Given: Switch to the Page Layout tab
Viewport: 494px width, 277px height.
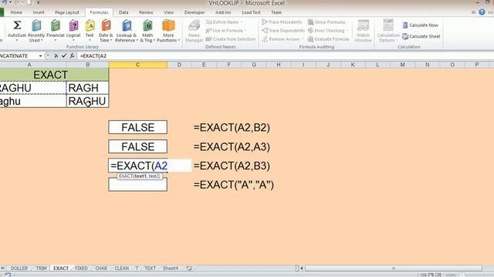Looking at the screenshot, I should tap(67, 12).
